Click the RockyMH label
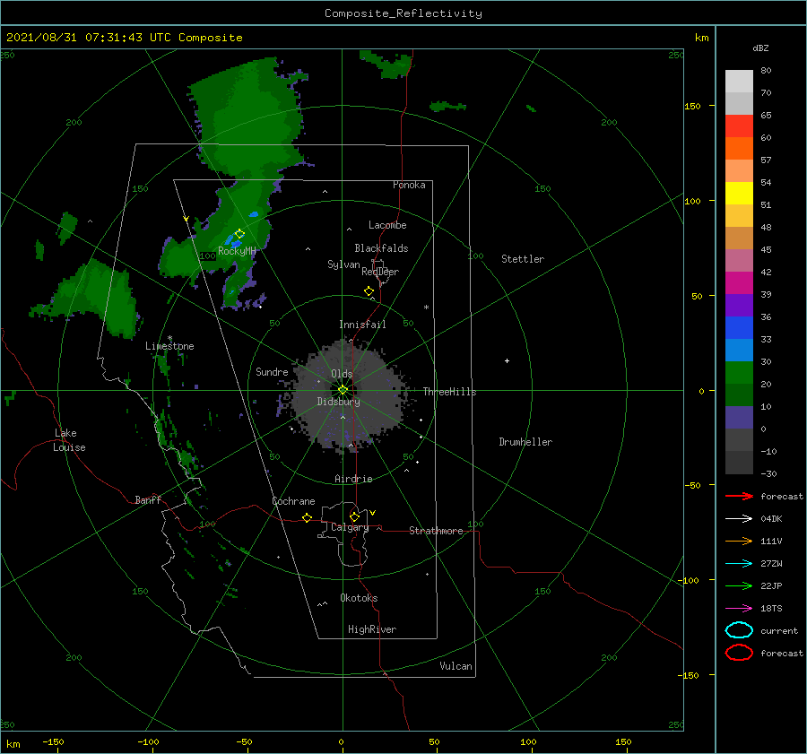This screenshot has height=754, width=807. (x=237, y=251)
